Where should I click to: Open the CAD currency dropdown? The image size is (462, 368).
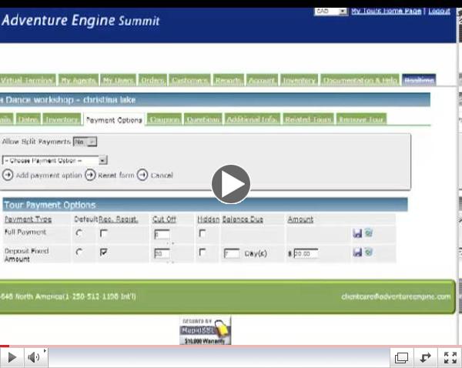click(x=331, y=12)
